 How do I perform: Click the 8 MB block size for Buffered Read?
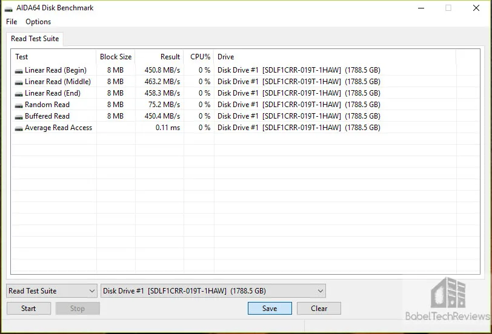coord(116,116)
